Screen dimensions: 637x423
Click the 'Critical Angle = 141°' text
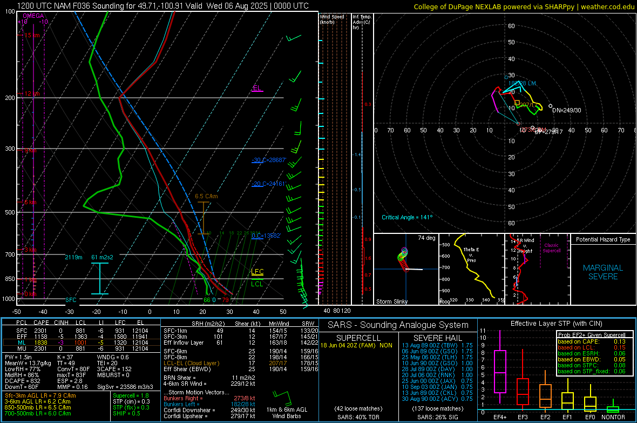(407, 217)
